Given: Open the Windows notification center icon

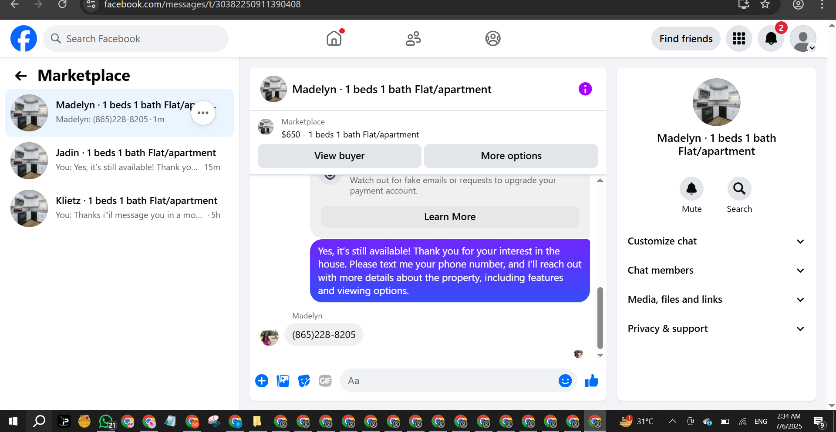Looking at the screenshot, I should pos(819,421).
